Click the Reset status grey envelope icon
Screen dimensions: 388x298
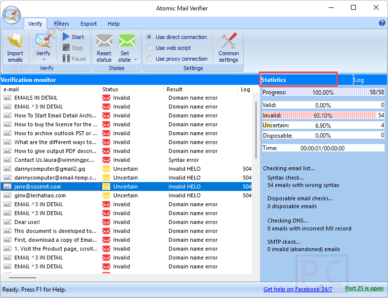[x=104, y=40]
